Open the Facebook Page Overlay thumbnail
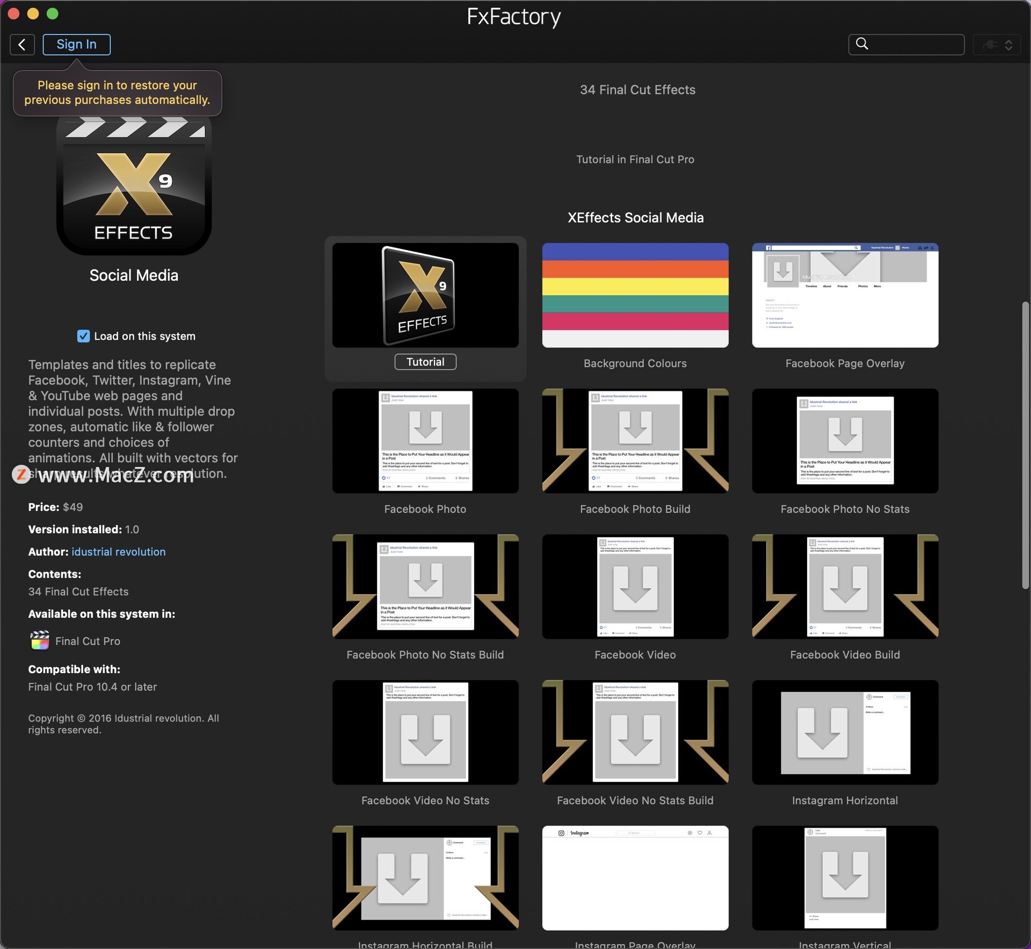The image size is (1031, 949). pyautogui.click(x=845, y=295)
